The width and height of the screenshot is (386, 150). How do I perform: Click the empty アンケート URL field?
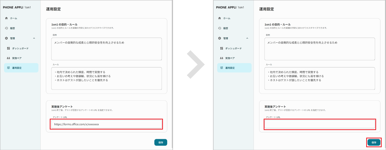click(320, 124)
